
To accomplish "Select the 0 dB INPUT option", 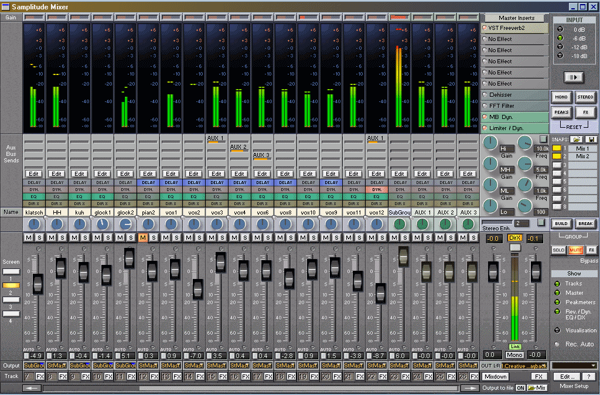I will tap(560, 29).
